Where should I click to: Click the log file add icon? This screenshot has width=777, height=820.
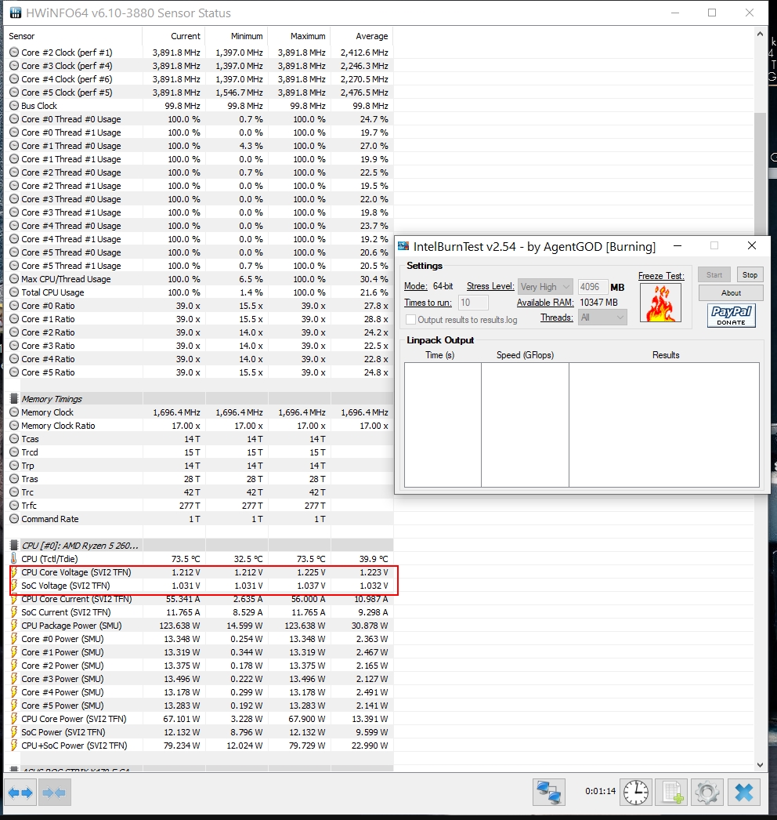coord(672,793)
